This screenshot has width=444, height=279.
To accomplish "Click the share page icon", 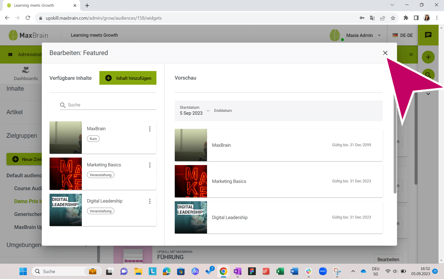I will [383, 18].
